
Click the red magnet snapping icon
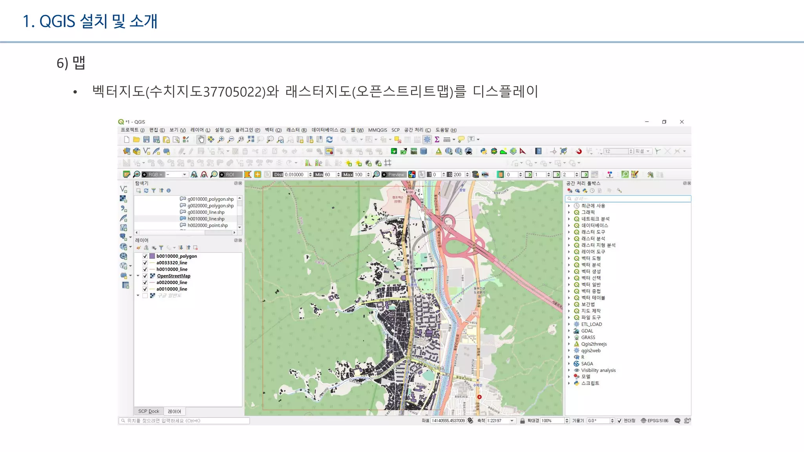pyautogui.click(x=579, y=151)
